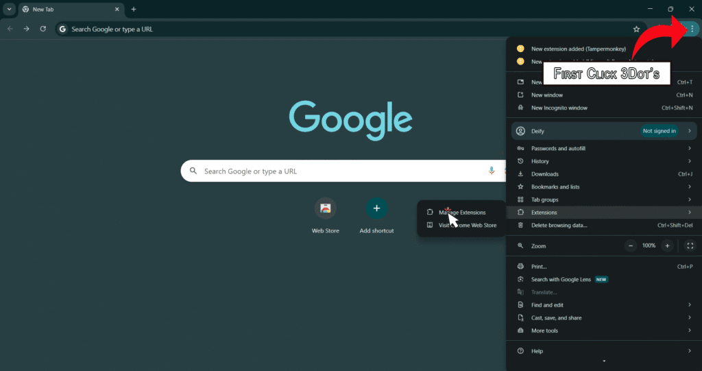Open the tab search dropdown arrow
The height and width of the screenshot is (371, 702).
(x=9, y=9)
